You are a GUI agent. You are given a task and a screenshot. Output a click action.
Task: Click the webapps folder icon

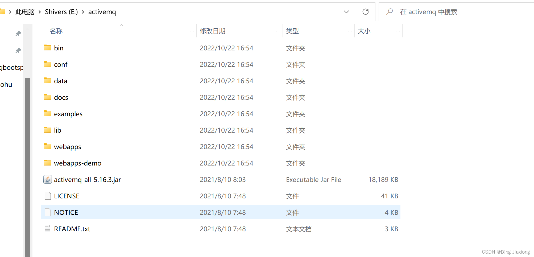pyautogui.click(x=48, y=146)
